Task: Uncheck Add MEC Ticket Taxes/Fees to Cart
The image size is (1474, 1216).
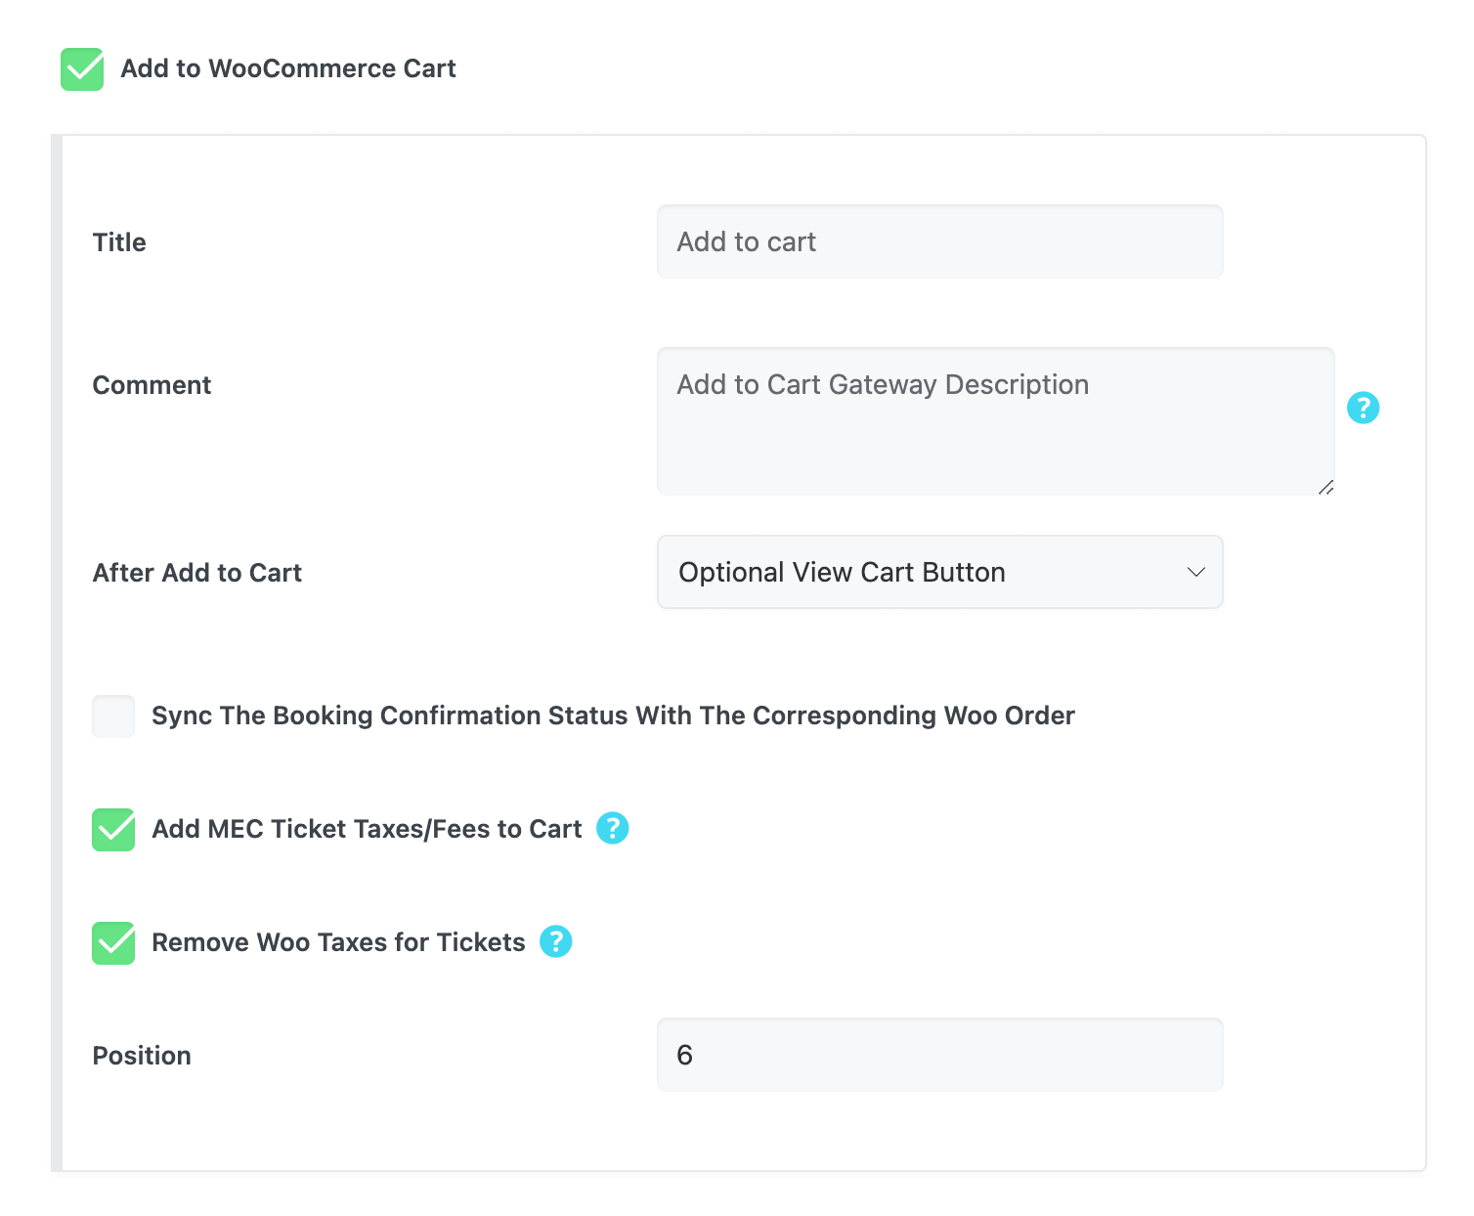Action: (113, 830)
